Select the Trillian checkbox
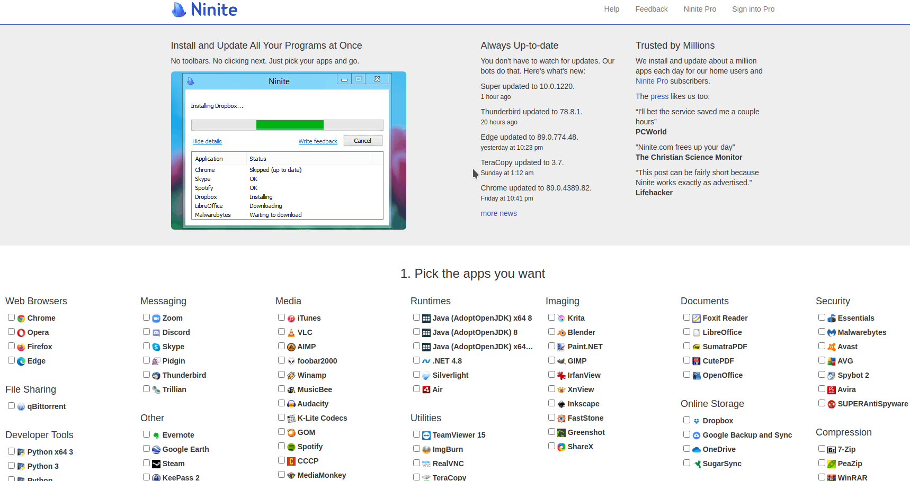Viewport: 910px width, 481px height. click(146, 389)
